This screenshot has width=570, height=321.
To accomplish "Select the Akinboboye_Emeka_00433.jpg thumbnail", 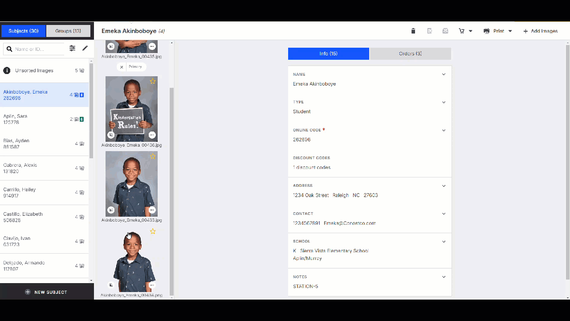I will tap(131, 184).
